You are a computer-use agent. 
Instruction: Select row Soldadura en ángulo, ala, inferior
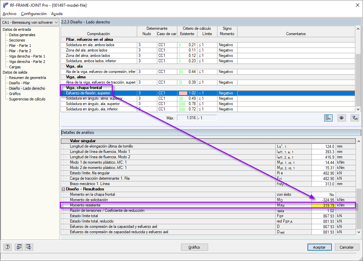(208, 109)
